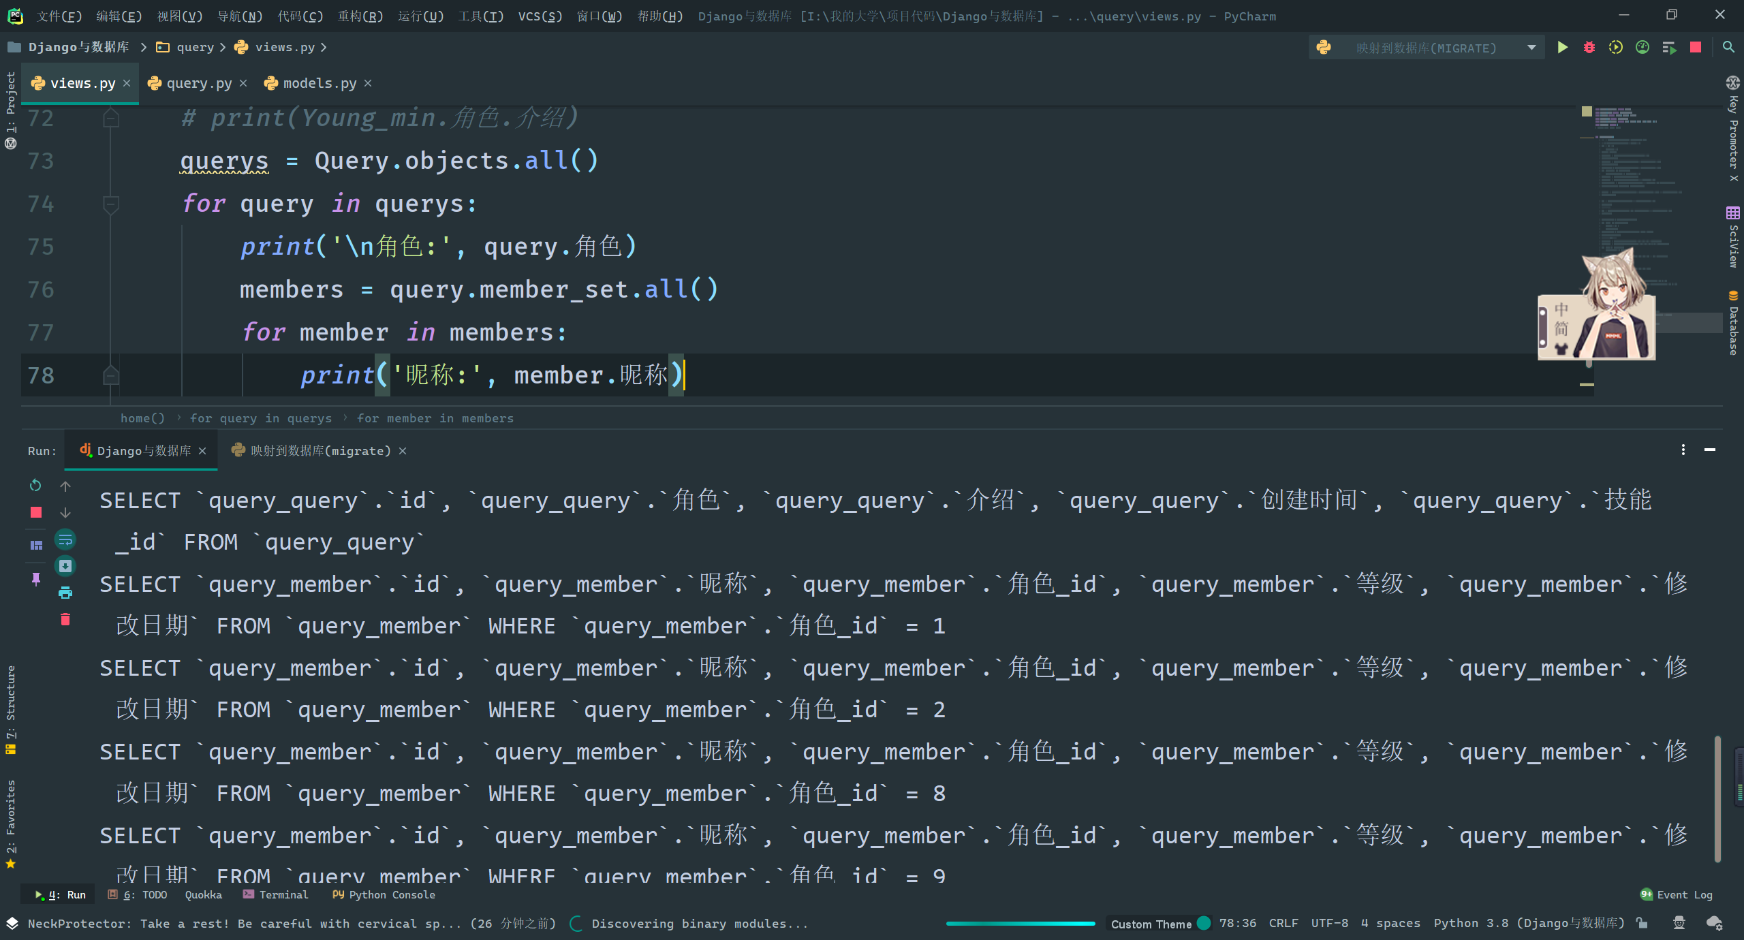Toggle scroll to end of console
The image size is (1744, 940).
(x=65, y=566)
